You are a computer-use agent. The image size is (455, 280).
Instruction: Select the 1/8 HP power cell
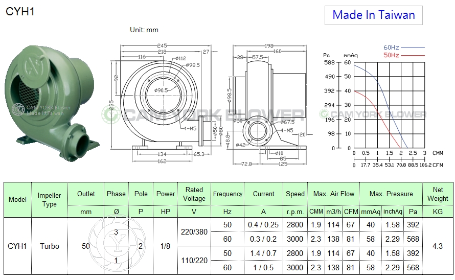(x=166, y=246)
